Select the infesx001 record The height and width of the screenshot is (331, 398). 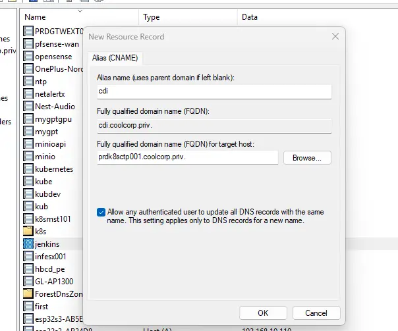[x=50, y=256]
